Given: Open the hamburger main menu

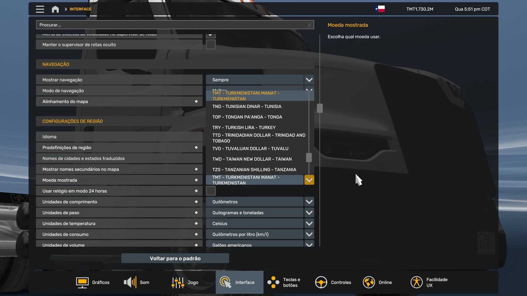Looking at the screenshot, I should (x=40, y=9).
